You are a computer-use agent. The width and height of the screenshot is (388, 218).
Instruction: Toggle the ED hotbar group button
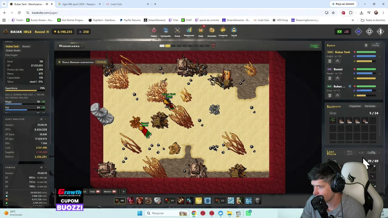point(220,200)
